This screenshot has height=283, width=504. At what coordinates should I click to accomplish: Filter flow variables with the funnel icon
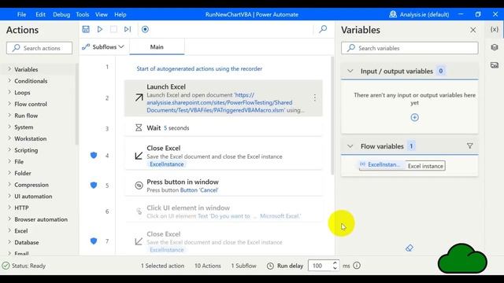coord(469,146)
